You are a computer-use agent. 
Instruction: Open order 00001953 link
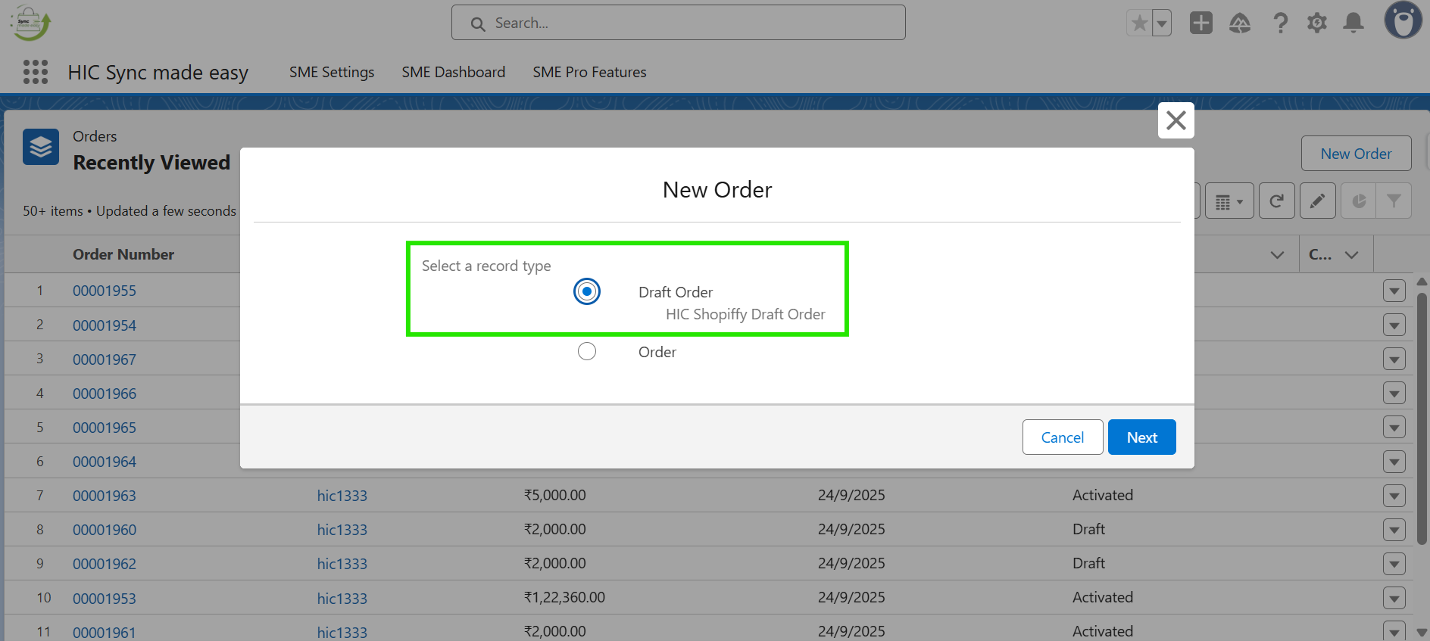point(105,599)
